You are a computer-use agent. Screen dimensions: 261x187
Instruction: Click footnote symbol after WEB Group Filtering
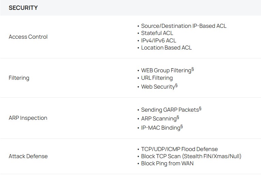[193, 69]
